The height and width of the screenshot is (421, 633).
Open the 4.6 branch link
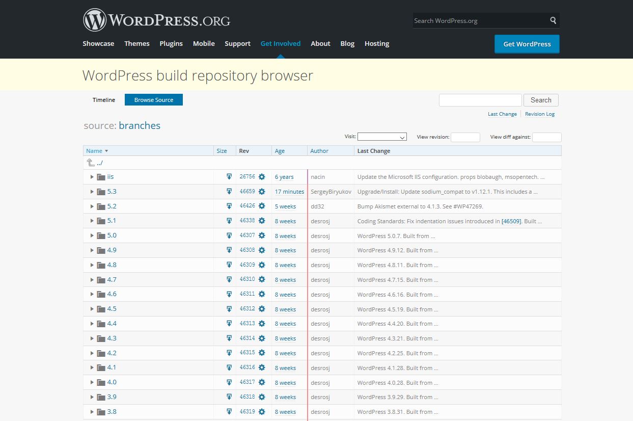pyautogui.click(x=112, y=294)
